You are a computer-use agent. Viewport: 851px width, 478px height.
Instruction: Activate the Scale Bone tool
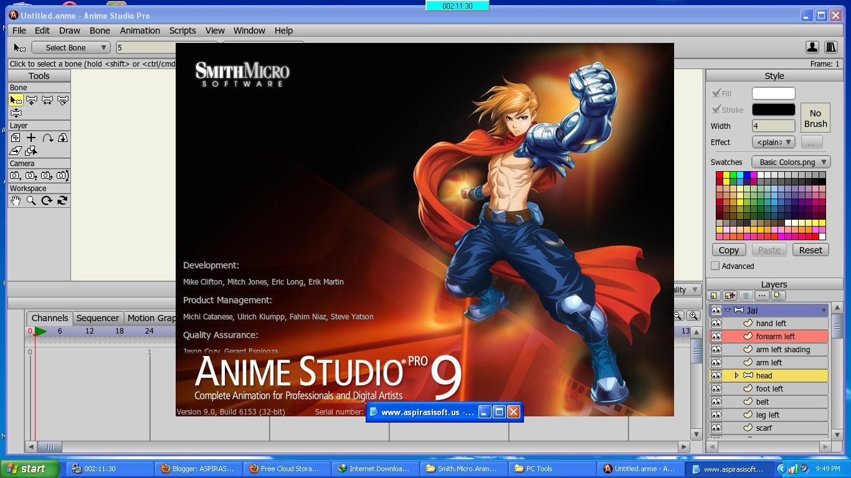point(48,100)
